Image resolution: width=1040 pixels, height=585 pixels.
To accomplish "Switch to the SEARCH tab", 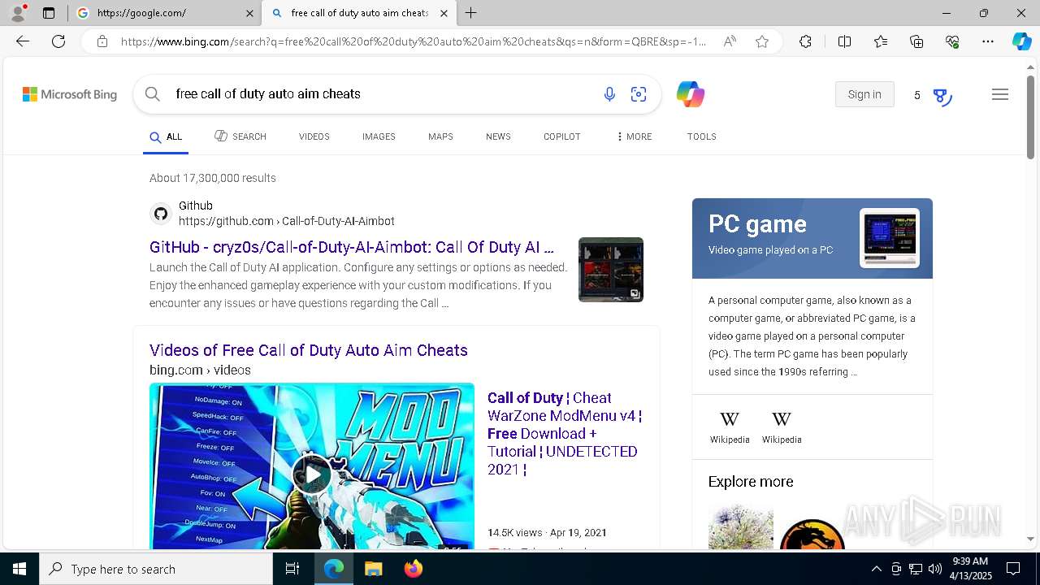I will 240,136.
